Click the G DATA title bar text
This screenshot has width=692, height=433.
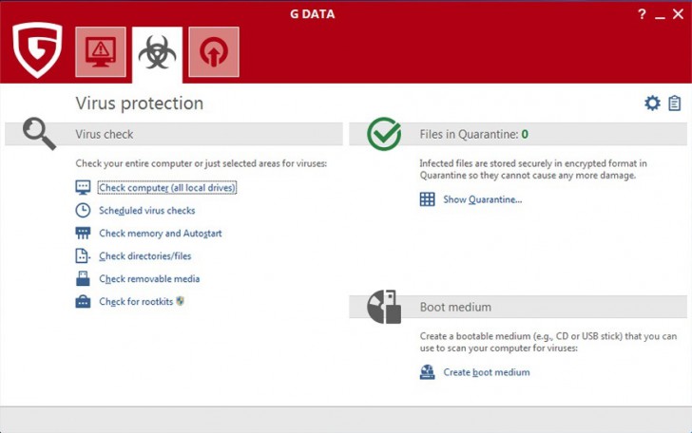tap(313, 14)
